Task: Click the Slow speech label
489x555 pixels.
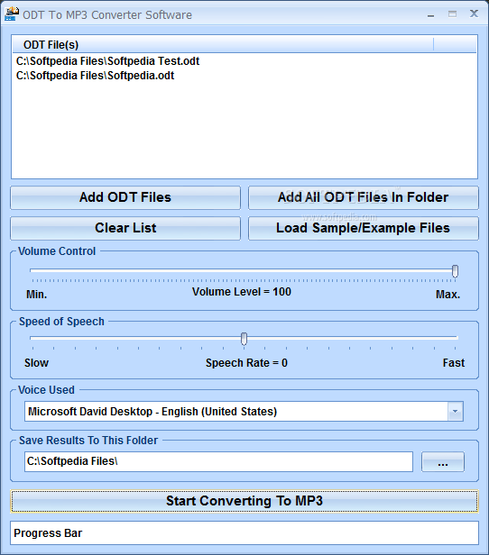Action: pyautogui.click(x=36, y=363)
